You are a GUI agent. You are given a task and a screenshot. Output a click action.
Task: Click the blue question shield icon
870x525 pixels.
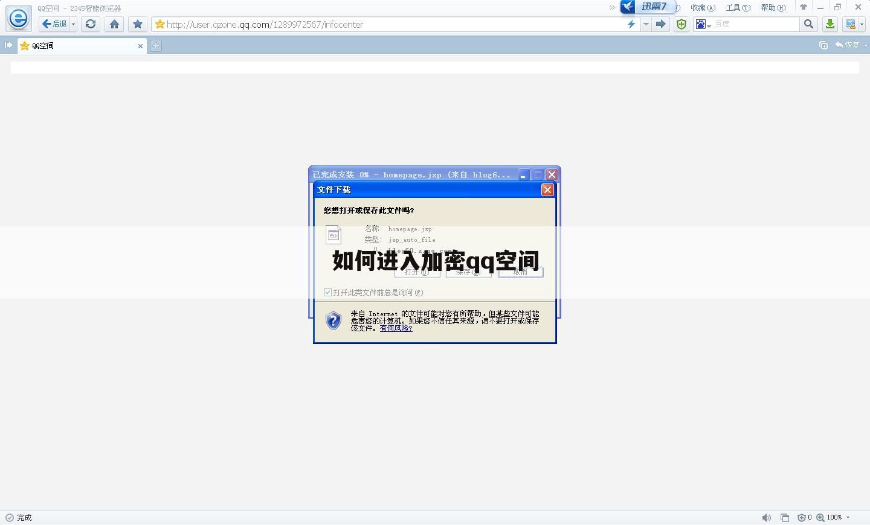coord(333,320)
